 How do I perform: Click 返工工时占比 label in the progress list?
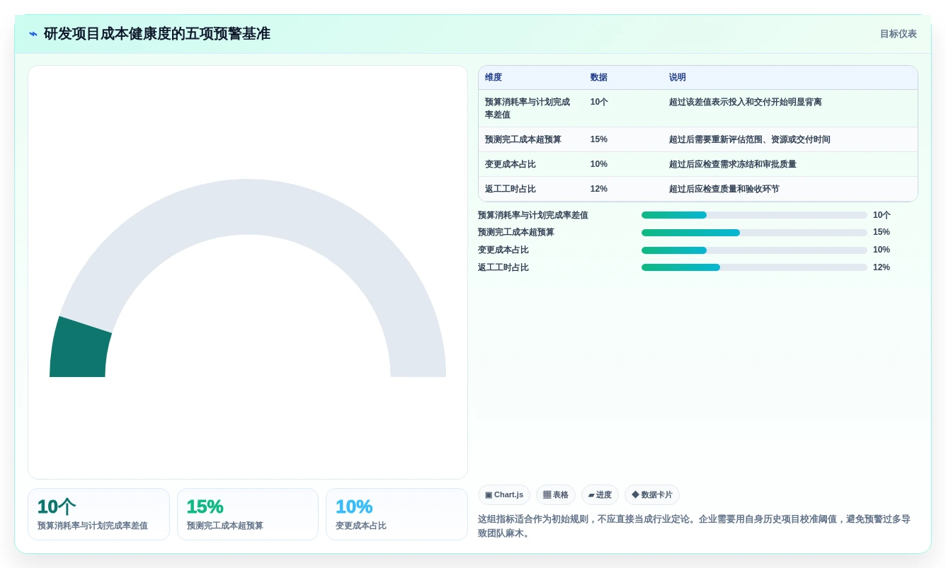(503, 267)
